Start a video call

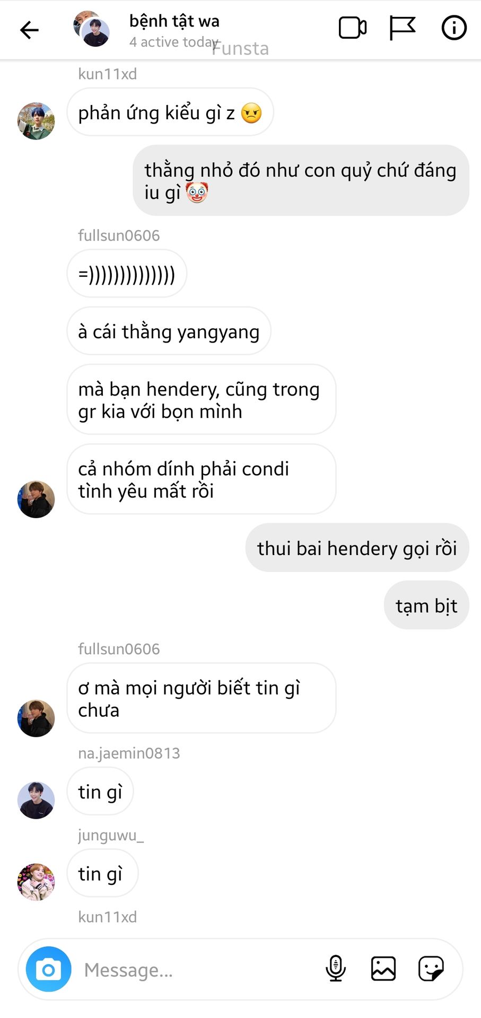pos(353,28)
